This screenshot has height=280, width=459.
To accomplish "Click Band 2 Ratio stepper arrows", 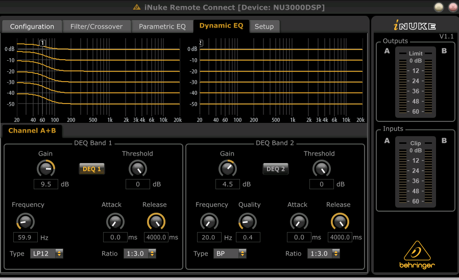I will [336, 253].
